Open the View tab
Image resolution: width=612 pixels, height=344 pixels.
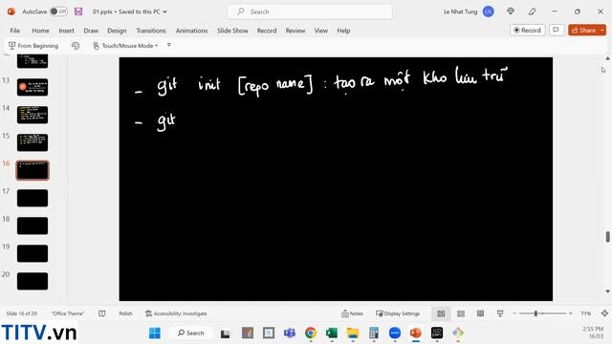321,31
